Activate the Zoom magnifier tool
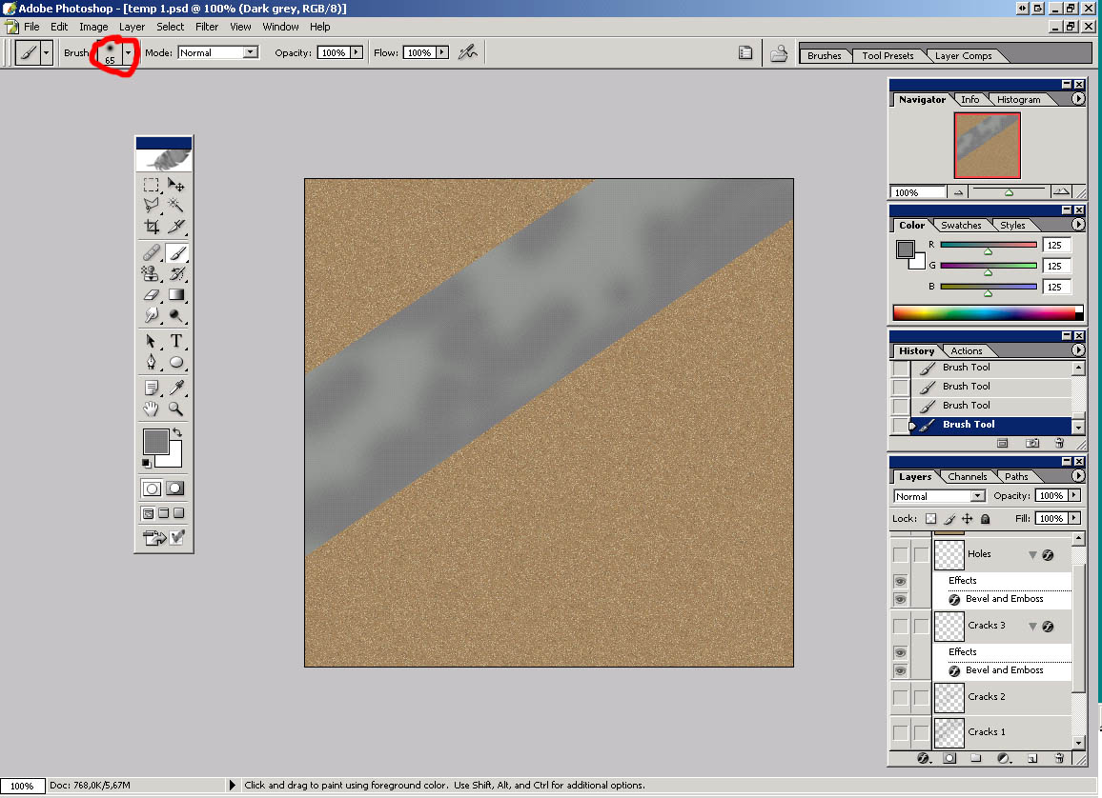Viewport: 1102px width, 798px height. (176, 409)
